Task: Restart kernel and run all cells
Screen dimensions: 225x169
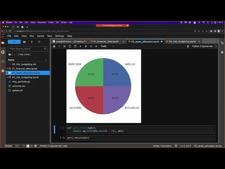Action: click(96, 46)
